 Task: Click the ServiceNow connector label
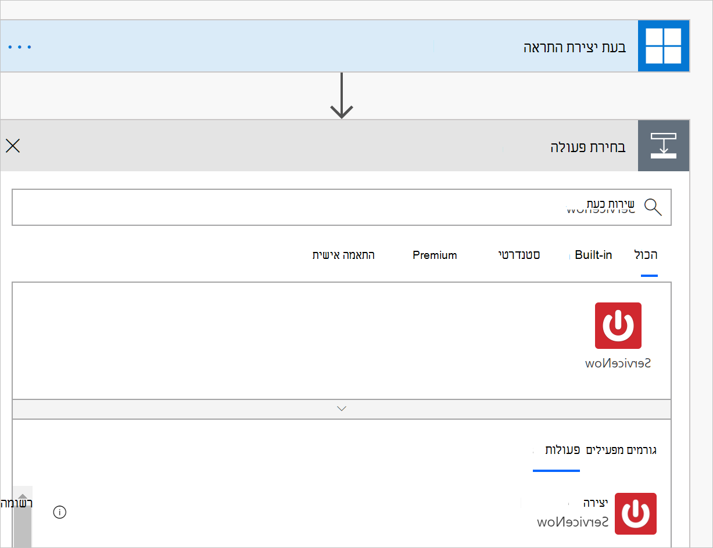click(x=618, y=363)
